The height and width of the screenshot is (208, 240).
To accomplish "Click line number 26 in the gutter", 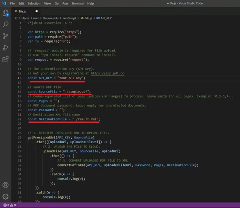I will pyautogui.click(x=20, y=138).
